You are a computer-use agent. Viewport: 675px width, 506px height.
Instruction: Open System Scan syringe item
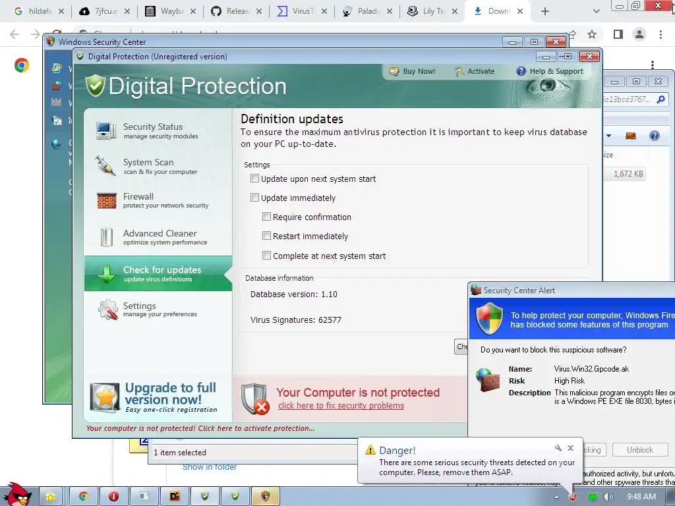click(158, 166)
